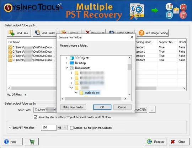Expand the Desktop tree node
The image size is (192, 148).
[67, 63]
